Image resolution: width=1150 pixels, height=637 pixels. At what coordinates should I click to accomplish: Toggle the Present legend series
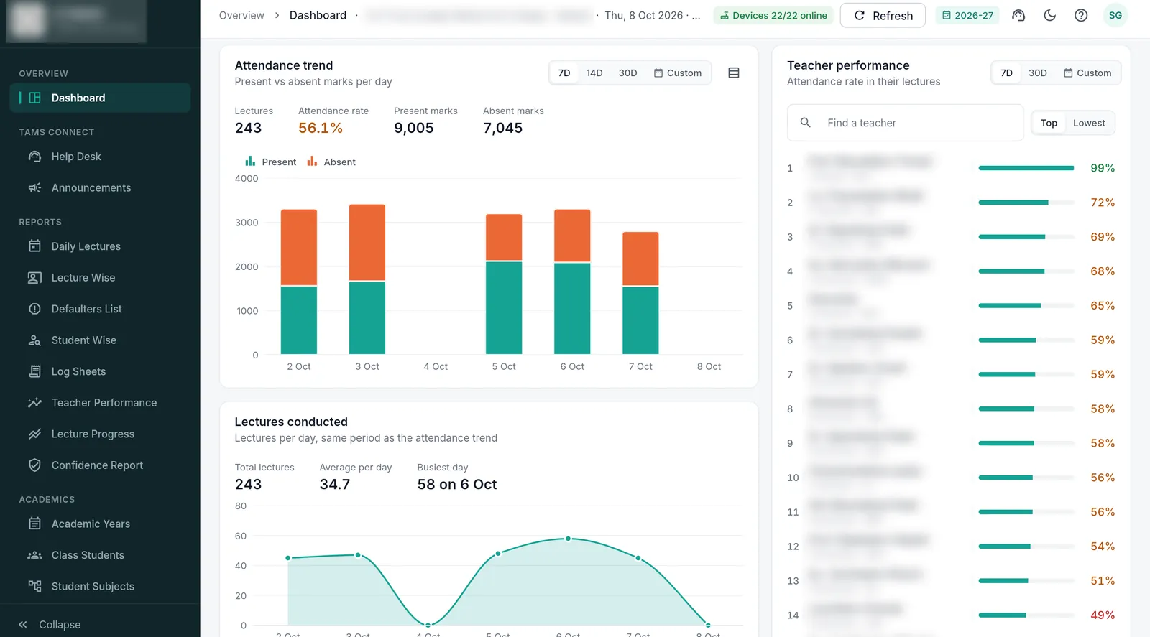[x=271, y=162]
